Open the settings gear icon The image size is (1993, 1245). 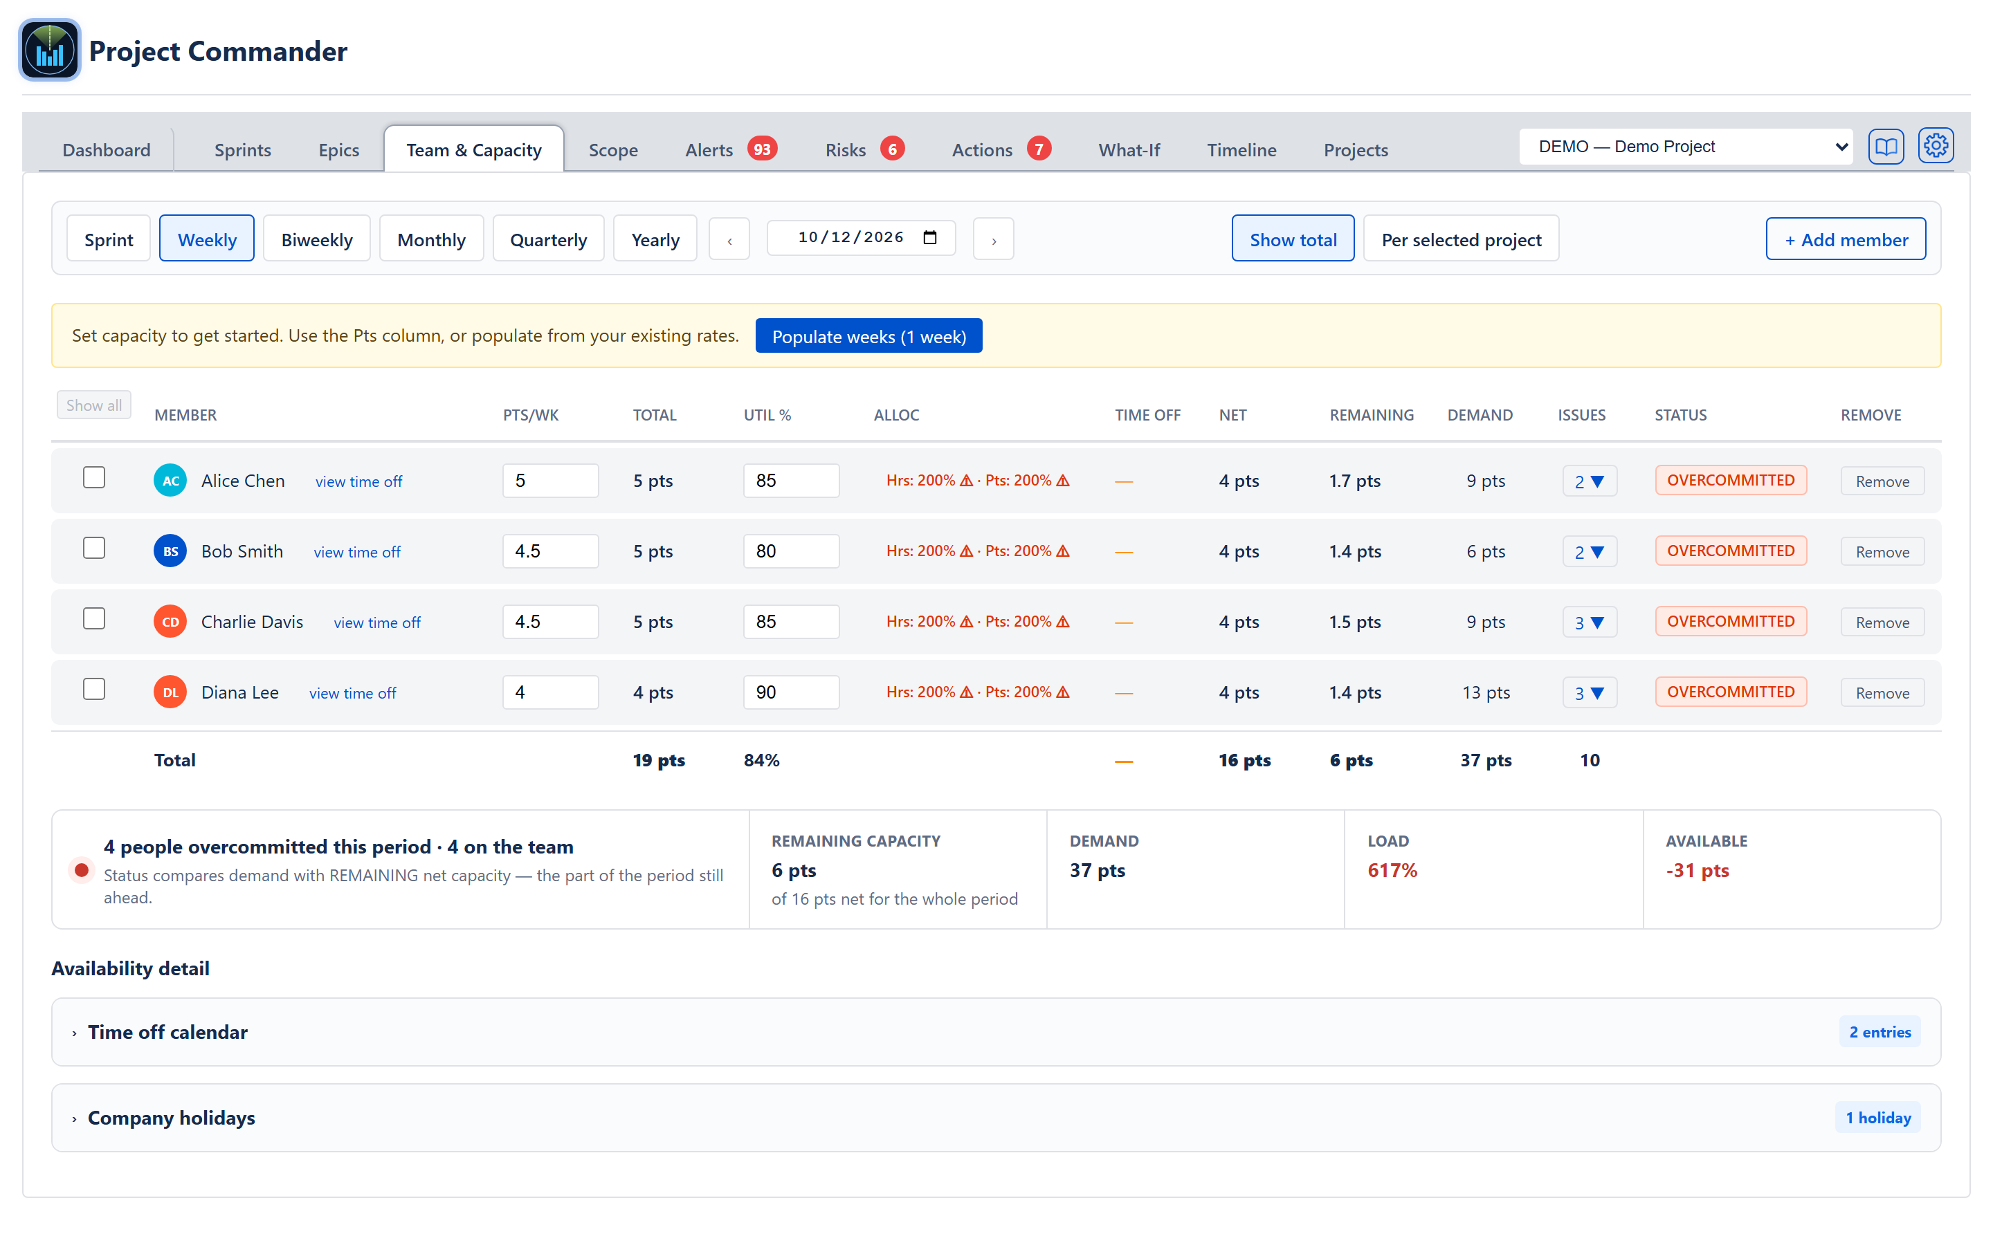click(x=1936, y=147)
